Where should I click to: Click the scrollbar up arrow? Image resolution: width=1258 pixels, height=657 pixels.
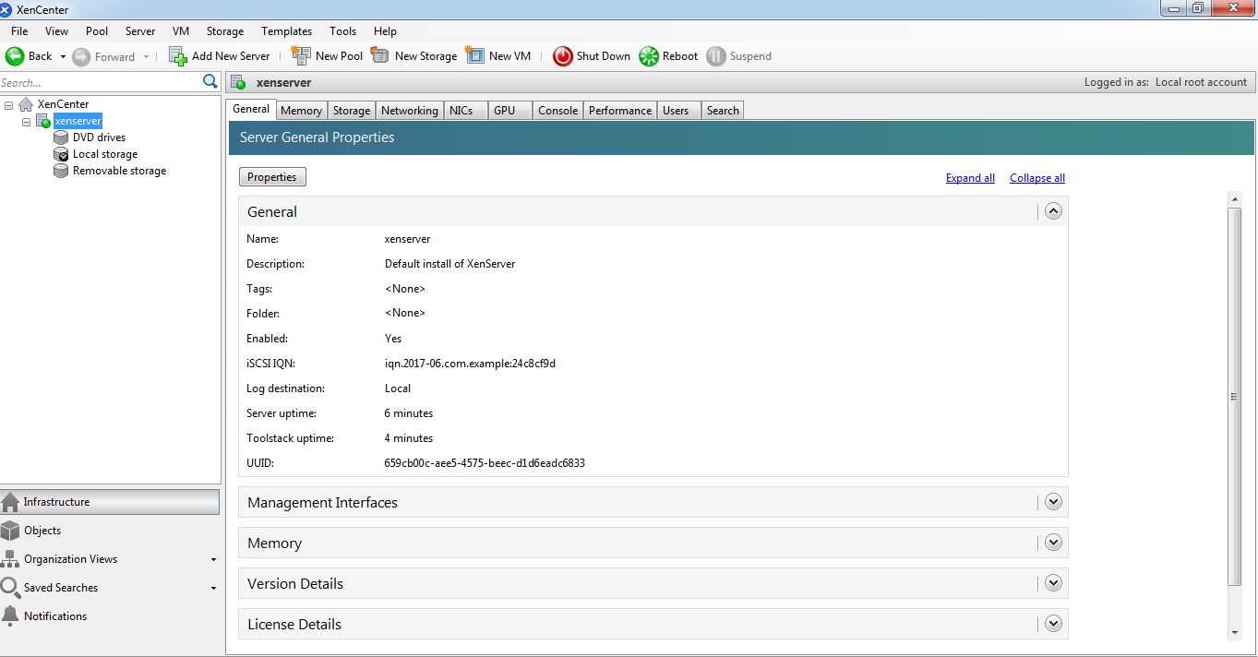tap(1235, 198)
